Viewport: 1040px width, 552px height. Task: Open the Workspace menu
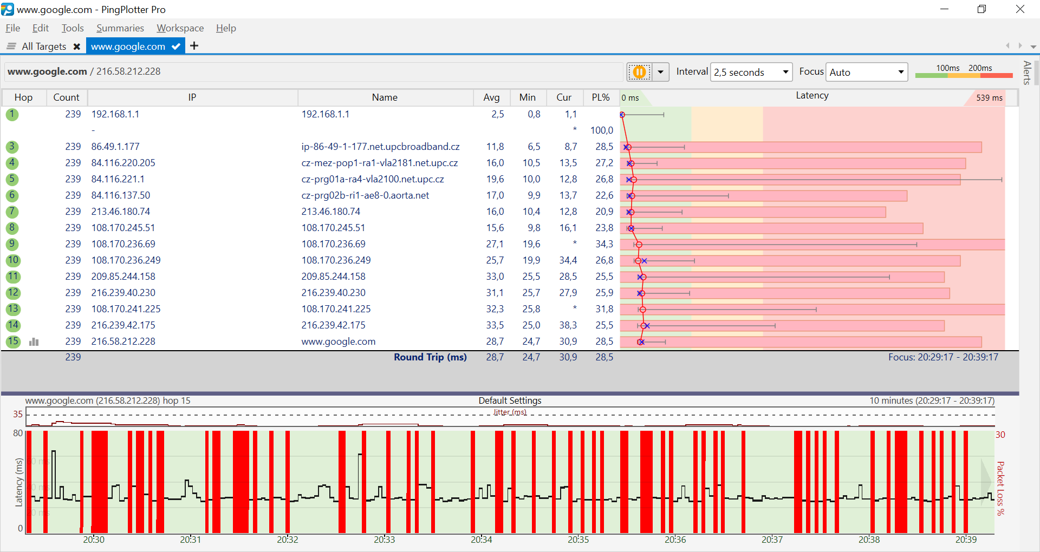pyautogui.click(x=180, y=28)
